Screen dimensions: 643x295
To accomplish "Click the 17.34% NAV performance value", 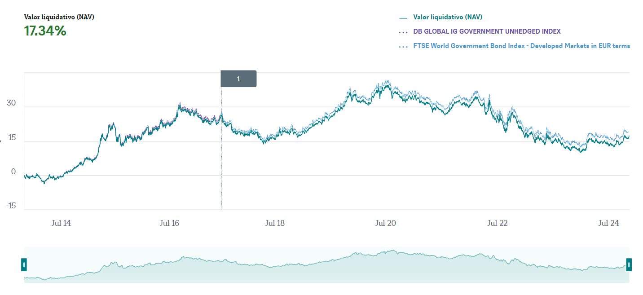I will [45, 31].
